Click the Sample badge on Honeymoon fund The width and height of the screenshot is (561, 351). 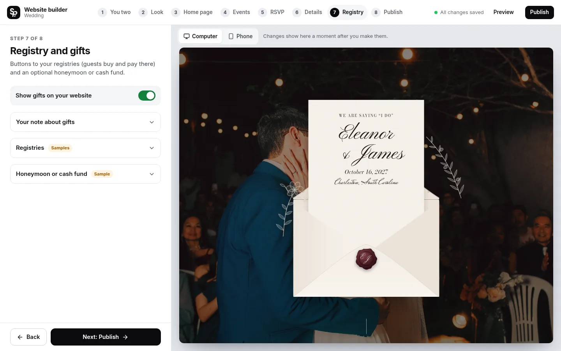pos(102,174)
